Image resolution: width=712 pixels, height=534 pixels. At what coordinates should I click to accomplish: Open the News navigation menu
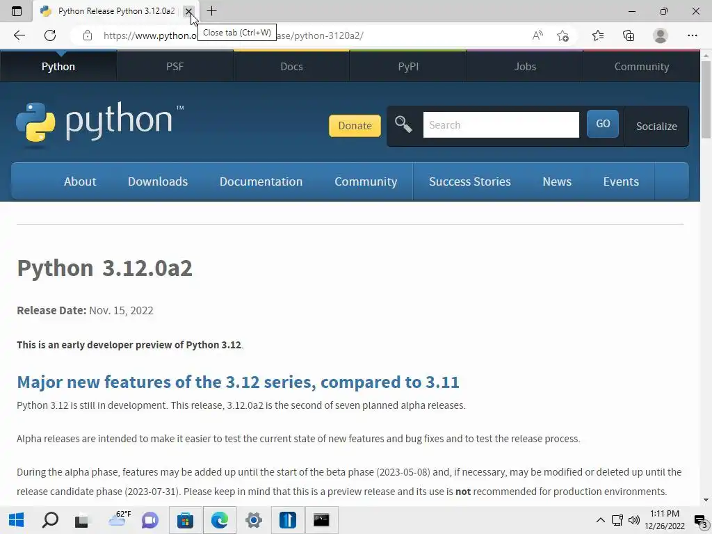point(557,181)
